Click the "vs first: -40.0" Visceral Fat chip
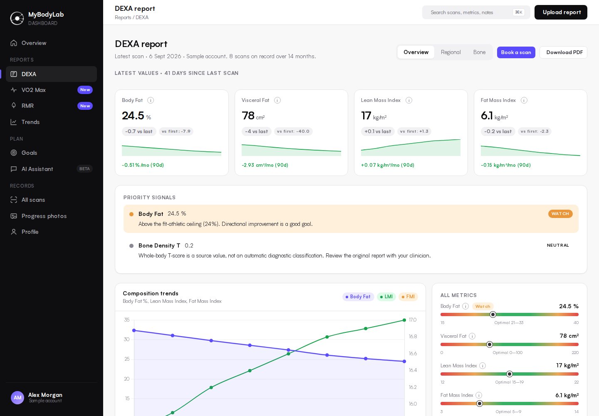The height and width of the screenshot is (416, 599). click(x=293, y=131)
